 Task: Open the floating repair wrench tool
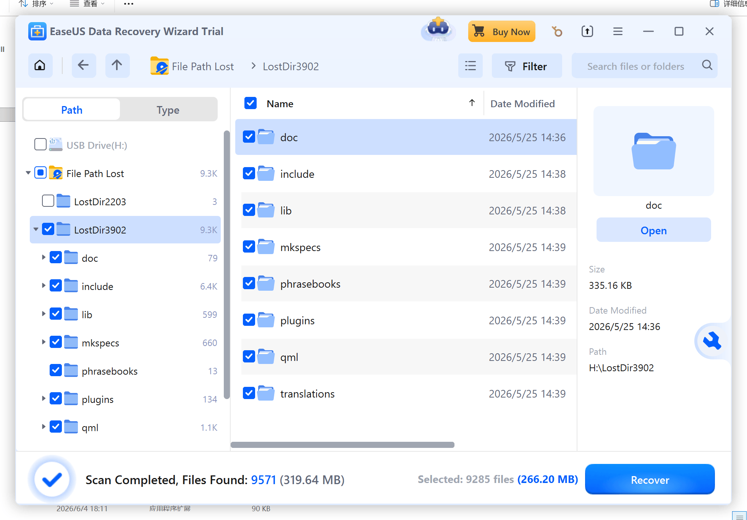point(711,341)
